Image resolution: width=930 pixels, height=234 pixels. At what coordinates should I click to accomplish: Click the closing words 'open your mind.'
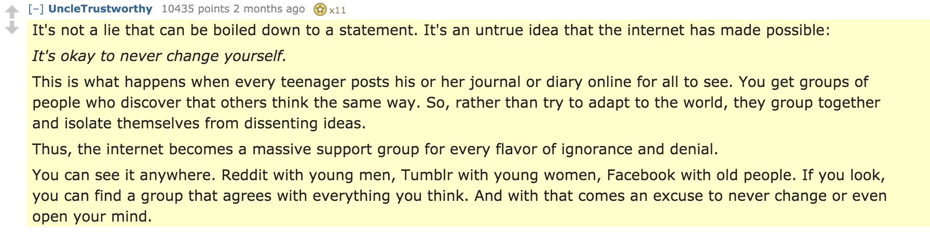click(92, 216)
